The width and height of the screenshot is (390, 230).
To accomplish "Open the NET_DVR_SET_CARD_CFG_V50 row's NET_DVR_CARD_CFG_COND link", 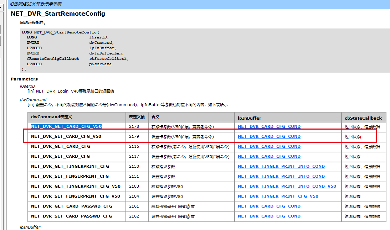I will 269,136.
